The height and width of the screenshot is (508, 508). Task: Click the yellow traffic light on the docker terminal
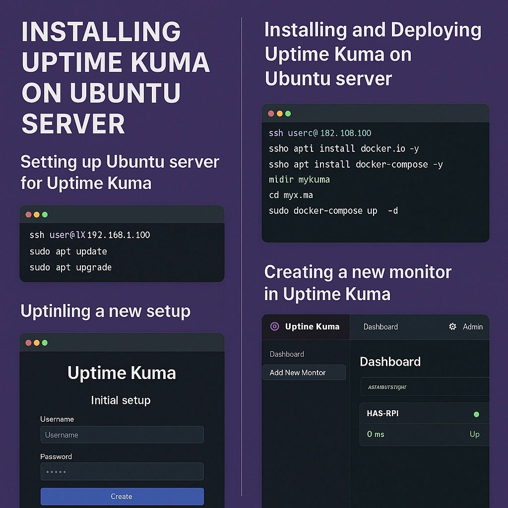[x=279, y=113]
